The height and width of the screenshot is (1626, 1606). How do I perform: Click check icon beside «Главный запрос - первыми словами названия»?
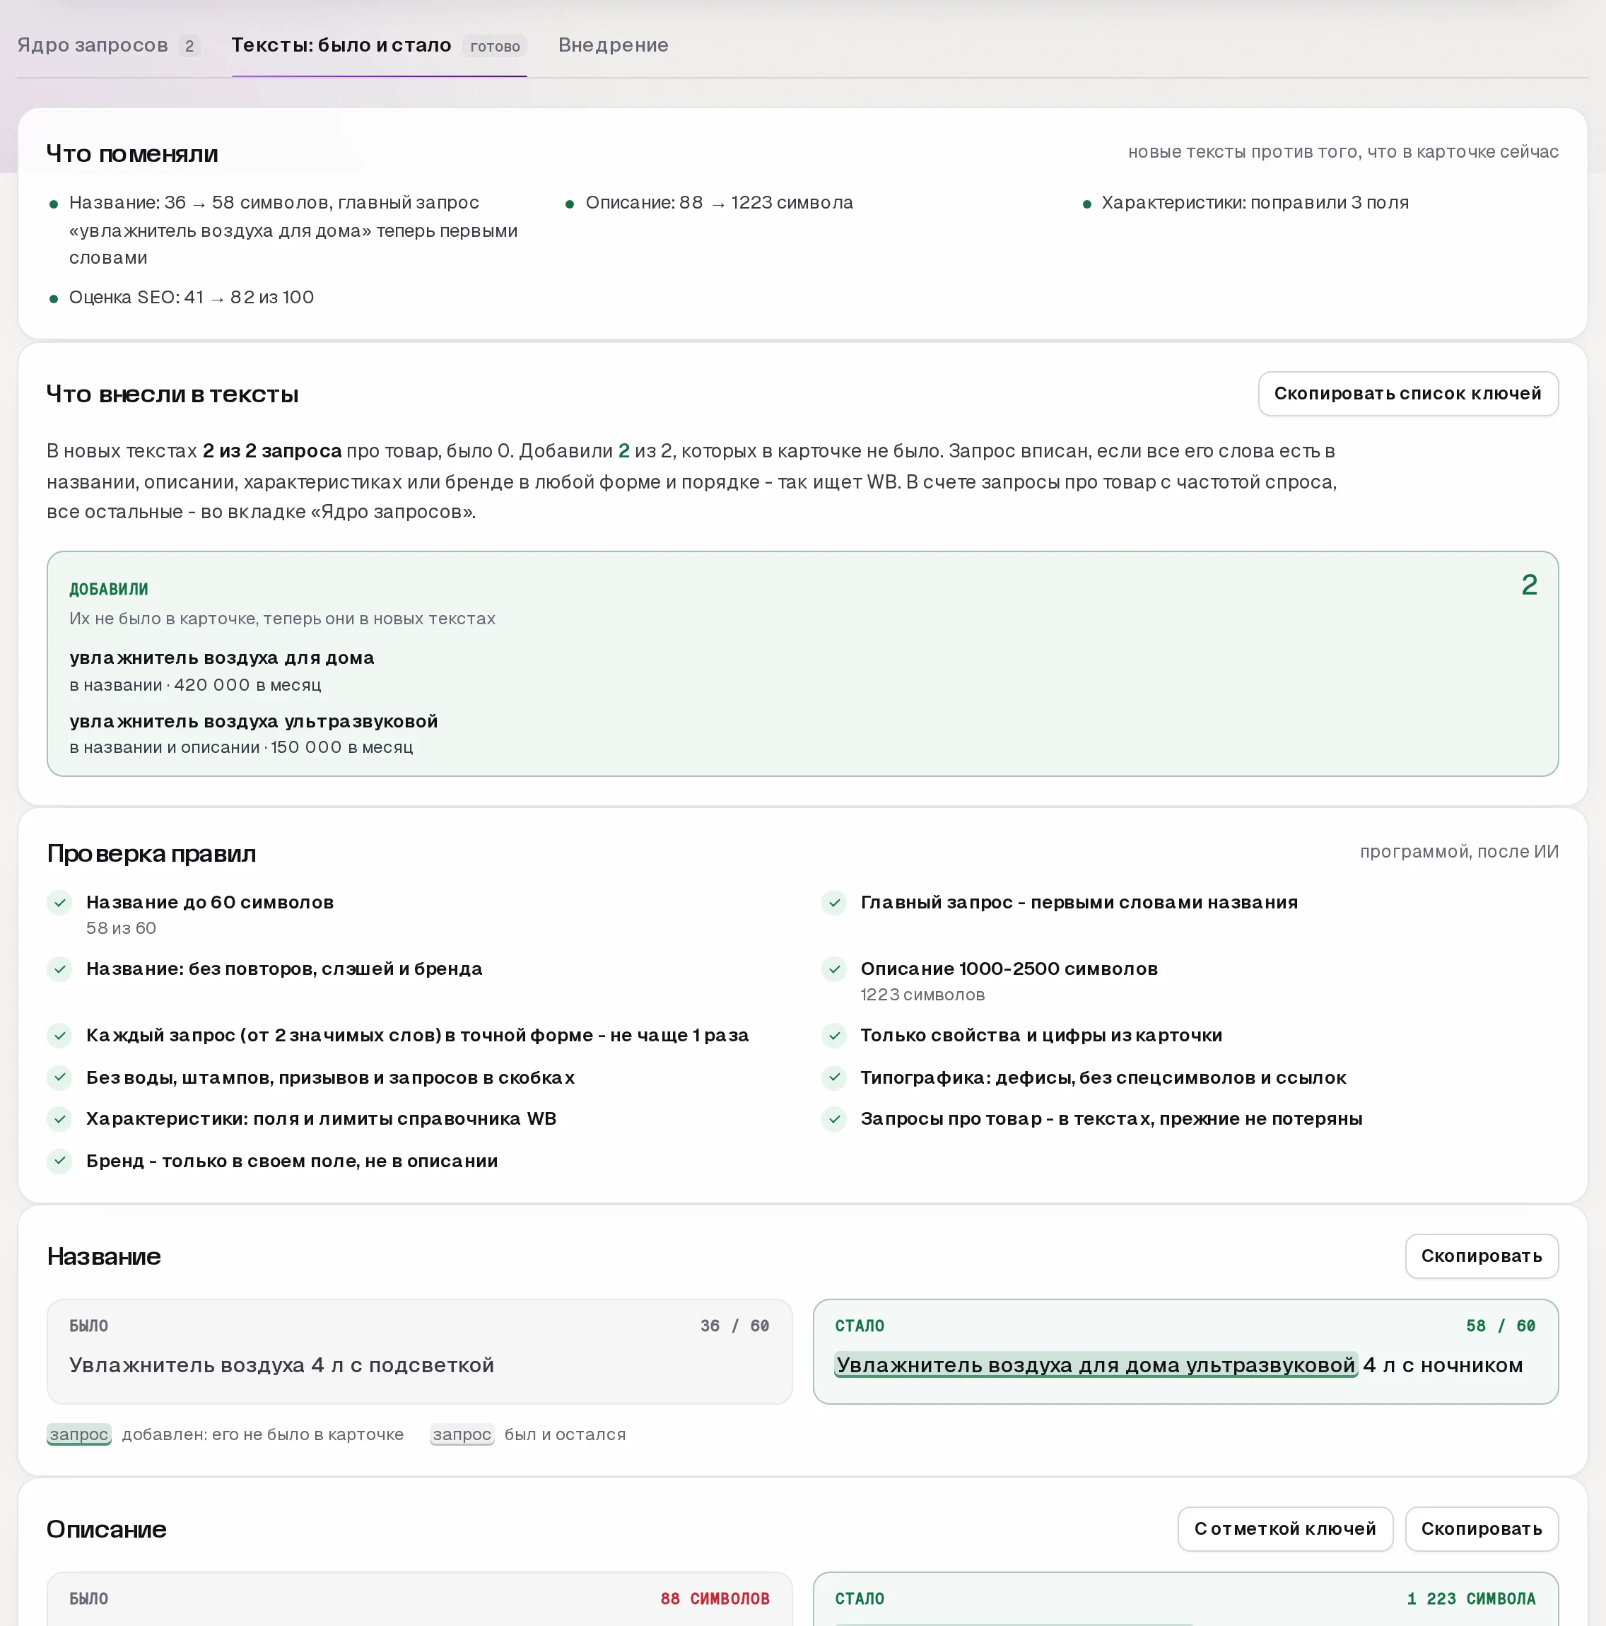coord(834,903)
